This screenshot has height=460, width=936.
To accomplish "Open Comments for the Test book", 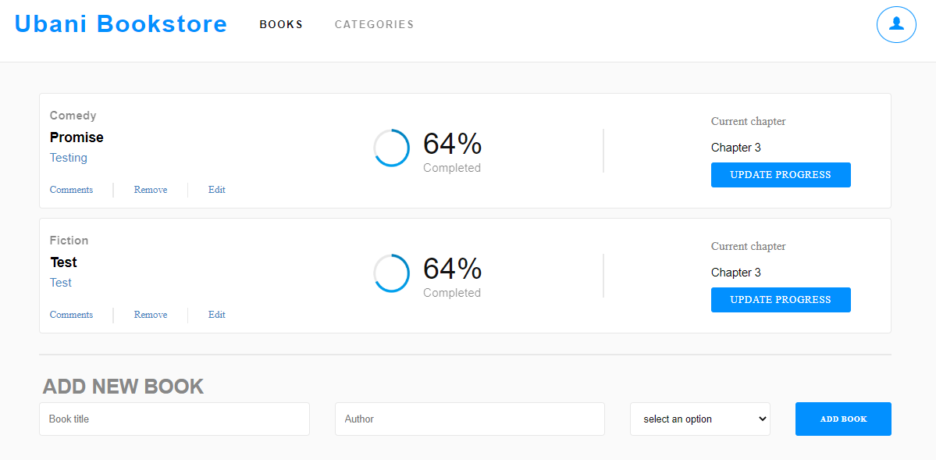I will (x=70, y=314).
